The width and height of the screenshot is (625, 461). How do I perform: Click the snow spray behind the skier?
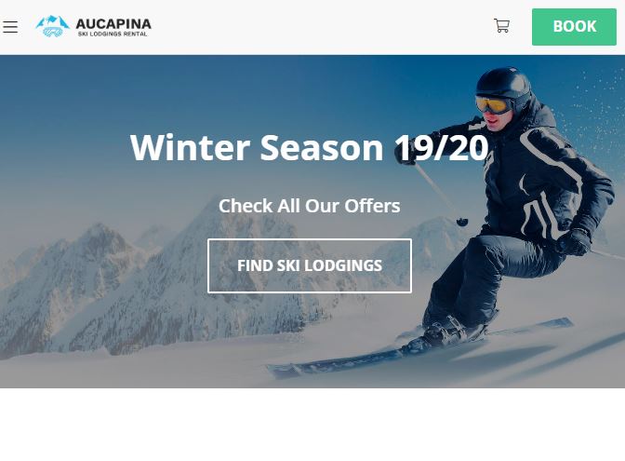coord(598,112)
